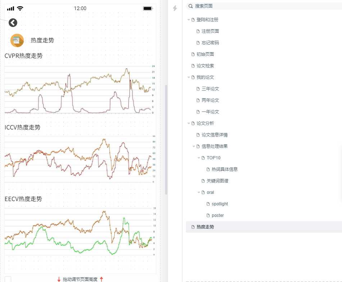Select the highlighted 热度走势 page
Viewport: 342px width, 282px height.
point(264,227)
